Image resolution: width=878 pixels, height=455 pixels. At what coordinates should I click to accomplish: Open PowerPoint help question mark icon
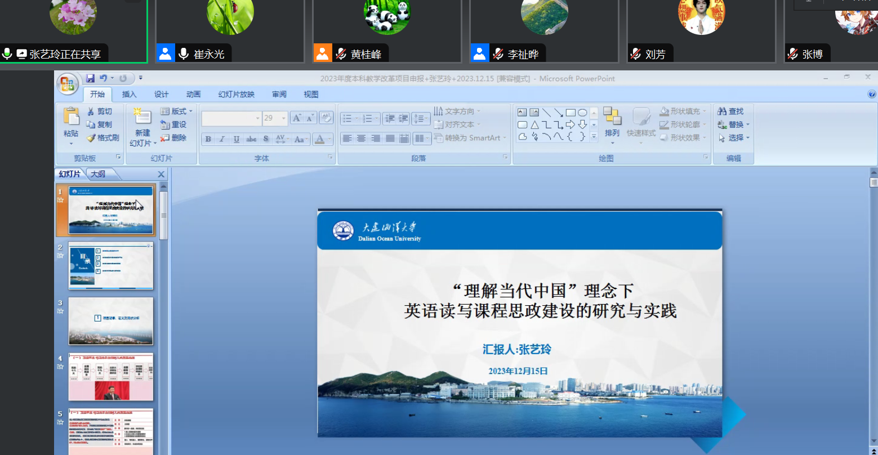pos(872,95)
